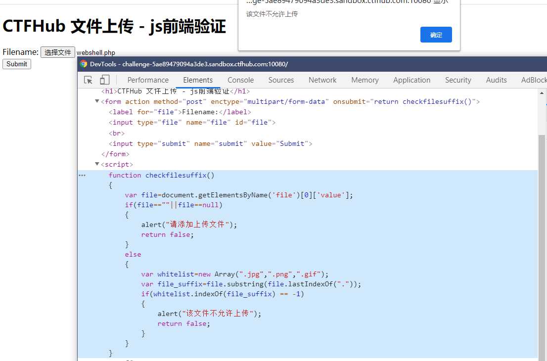Confirm the alert with 确定 button
The image size is (547, 361).
436,35
